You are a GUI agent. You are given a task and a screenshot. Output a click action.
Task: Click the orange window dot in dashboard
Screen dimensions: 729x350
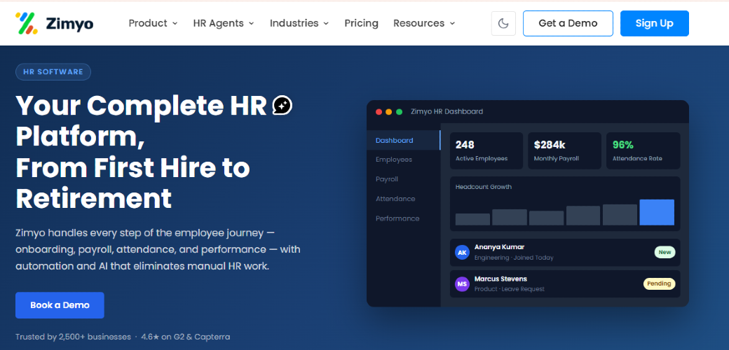(x=388, y=112)
